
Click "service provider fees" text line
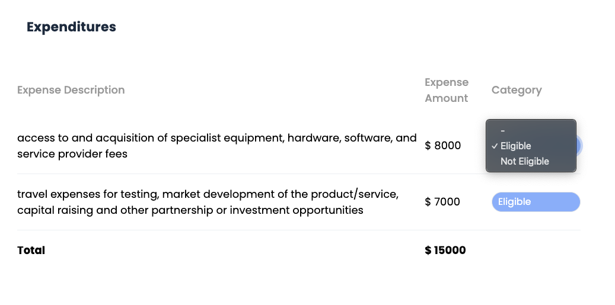click(72, 154)
